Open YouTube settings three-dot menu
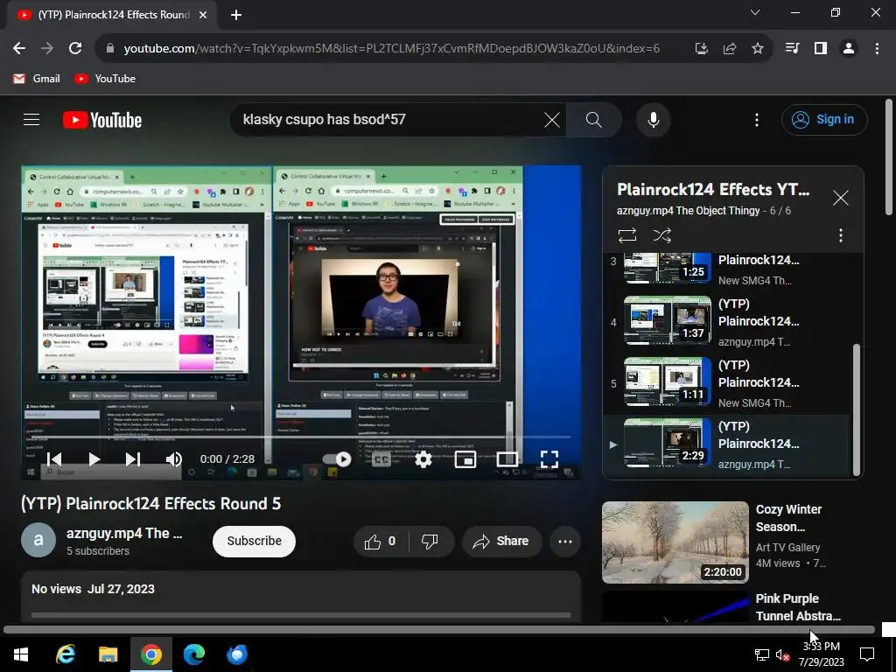This screenshot has width=896, height=672. tap(757, 119)
